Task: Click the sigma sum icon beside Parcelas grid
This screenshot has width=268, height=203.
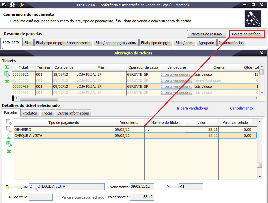Action: click(9, 137)
